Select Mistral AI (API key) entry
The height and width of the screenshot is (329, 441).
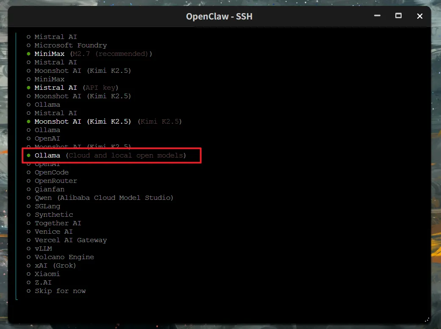pyautogui.click(x=72, y=88)
